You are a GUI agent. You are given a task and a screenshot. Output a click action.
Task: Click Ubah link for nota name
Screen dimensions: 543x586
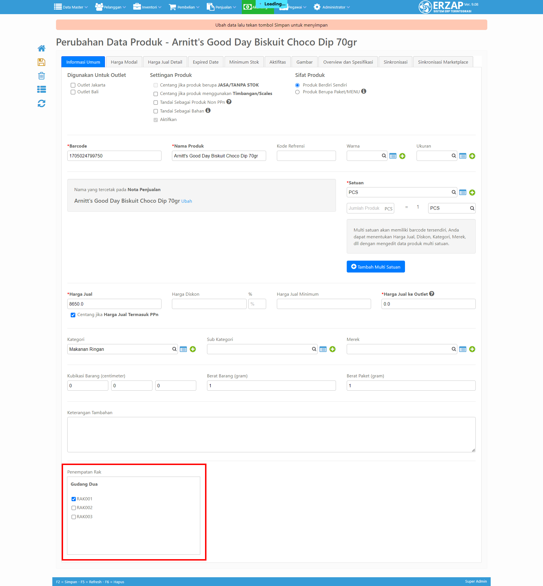[x=187, y=201]
